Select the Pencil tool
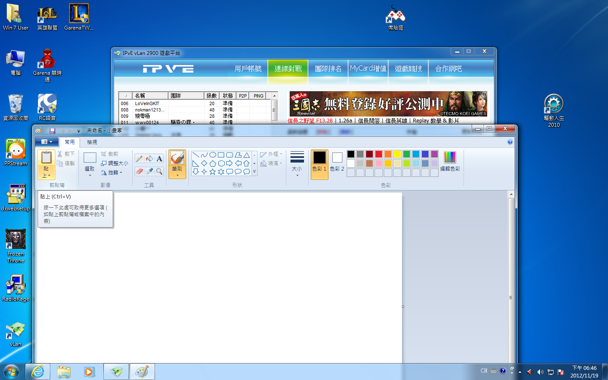This screenshot has height=380, width=608. tap(139, 159)
